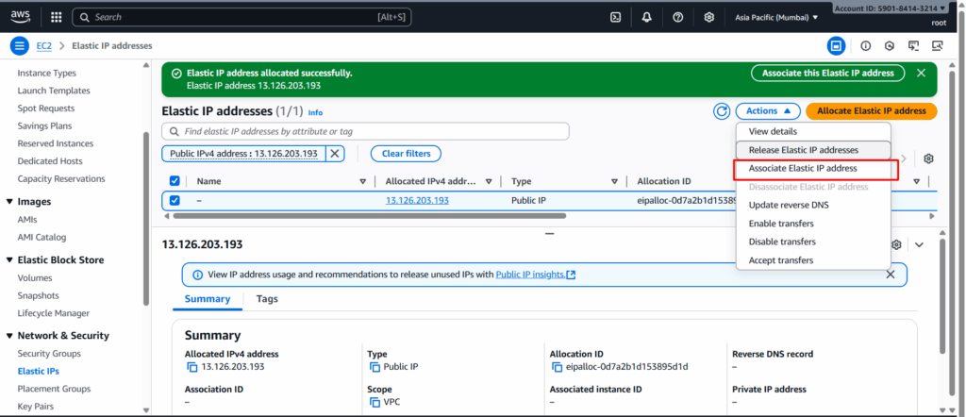Image resolution: width=966 pixels, height=417 pixels.
Task: Launch the CloudShell terminal icon
Action: 615,17
